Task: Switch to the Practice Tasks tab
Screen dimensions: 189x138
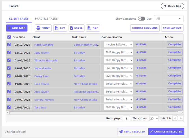Action: coord(46,19)
